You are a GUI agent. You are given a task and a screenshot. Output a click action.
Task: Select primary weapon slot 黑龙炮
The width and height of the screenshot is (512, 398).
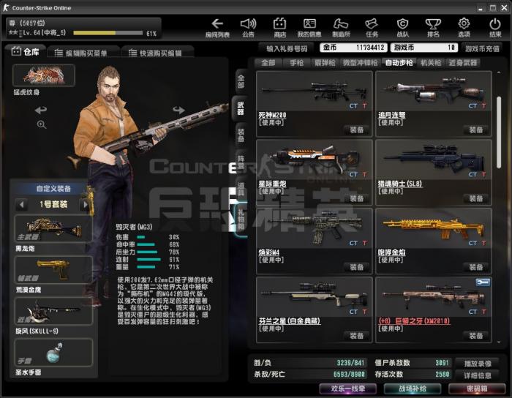coord(53,228)
